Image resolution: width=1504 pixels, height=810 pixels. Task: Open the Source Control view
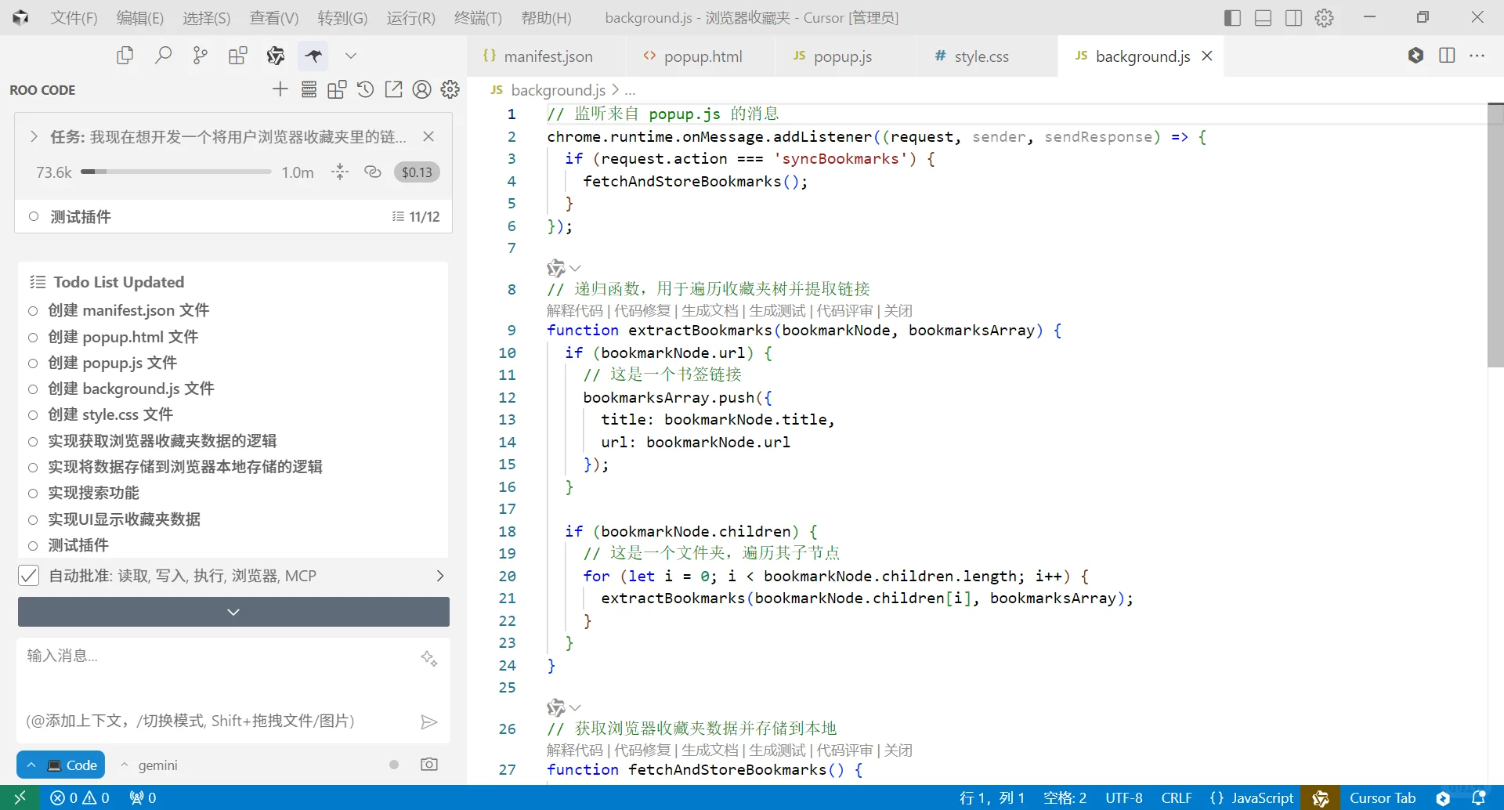coord(200,55)
